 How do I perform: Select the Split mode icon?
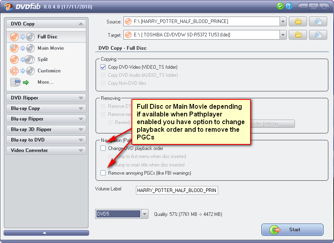pyautogui.click(x=22, y=59)
